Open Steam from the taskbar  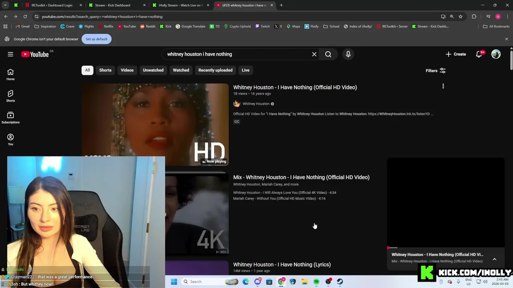(x=339, y=282)
